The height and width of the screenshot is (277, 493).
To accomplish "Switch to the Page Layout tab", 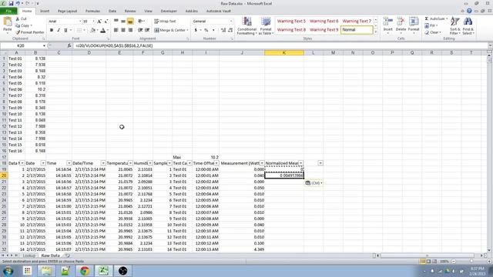I will tap(67, 11).
